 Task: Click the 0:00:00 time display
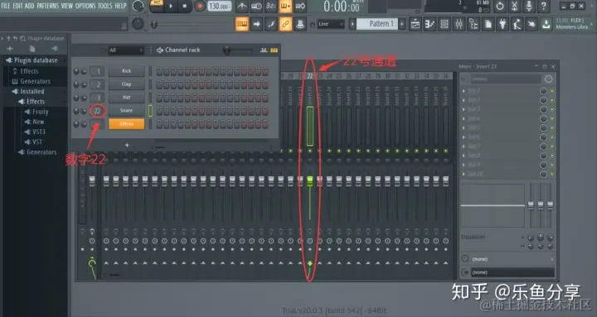point(341,7)
